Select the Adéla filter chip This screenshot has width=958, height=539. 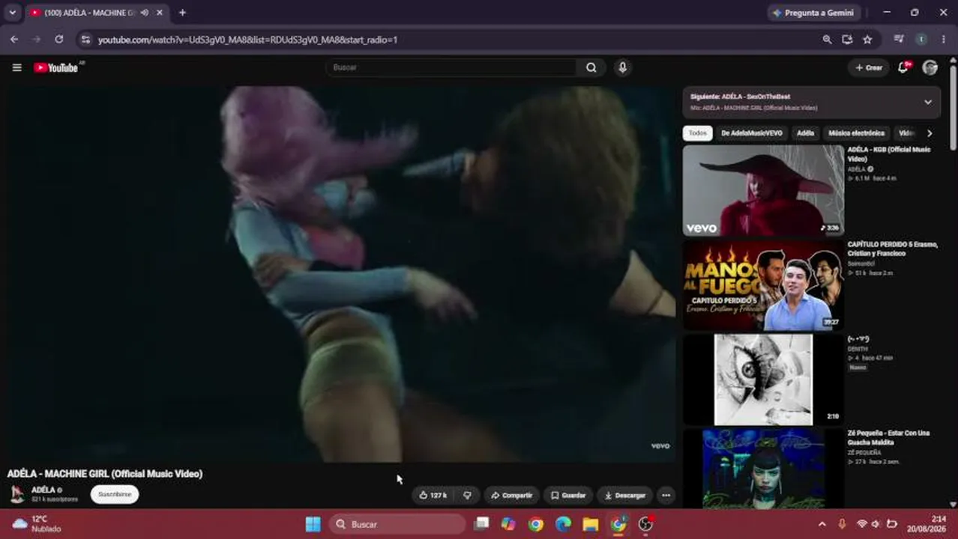pos(805,133)
